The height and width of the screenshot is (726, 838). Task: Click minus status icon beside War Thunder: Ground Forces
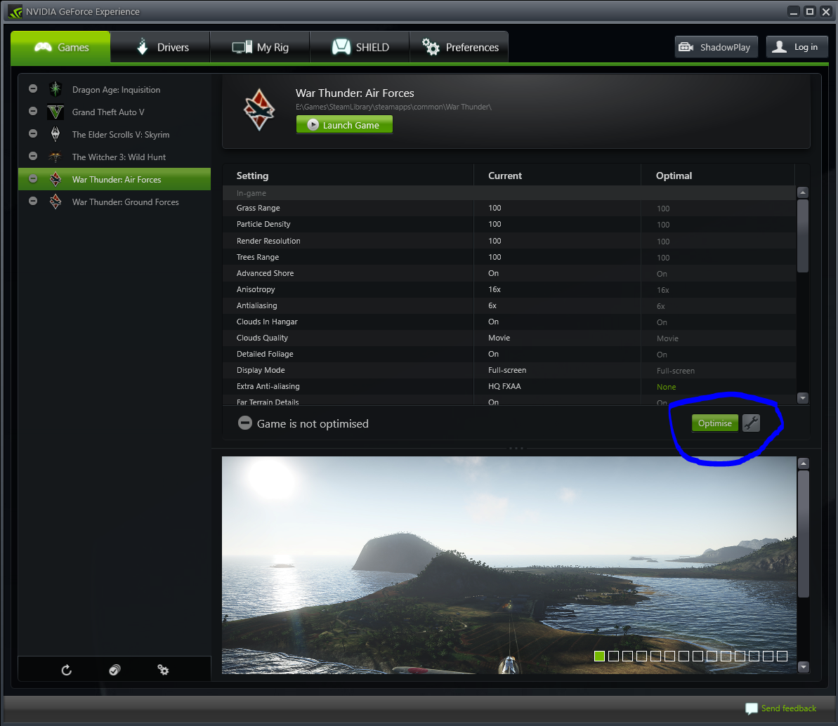(x=33, y=201)
